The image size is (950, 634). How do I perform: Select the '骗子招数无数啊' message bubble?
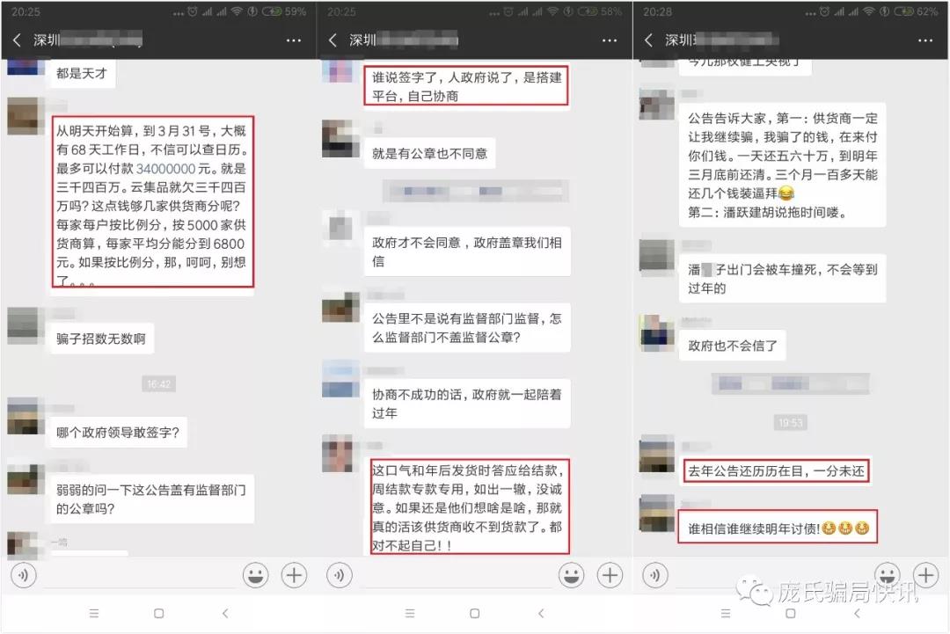tap(101, 339)
